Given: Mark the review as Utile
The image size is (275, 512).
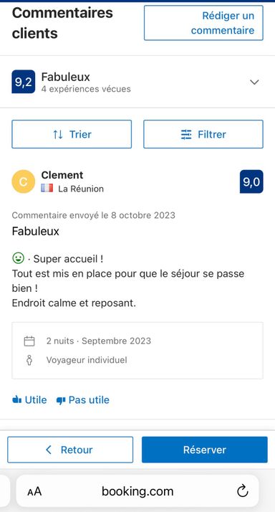Looking at the screenshot, I should [29, 400].
